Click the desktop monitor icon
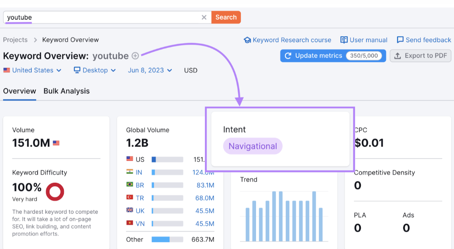 coord(77,70)
